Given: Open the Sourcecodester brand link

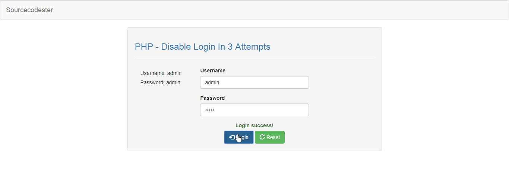Looking at the screenshot, I should 29,10.
